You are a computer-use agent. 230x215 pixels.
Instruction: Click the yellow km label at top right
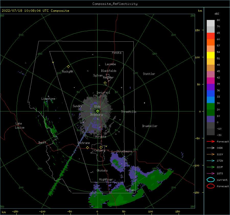click(x=200, y=11)
